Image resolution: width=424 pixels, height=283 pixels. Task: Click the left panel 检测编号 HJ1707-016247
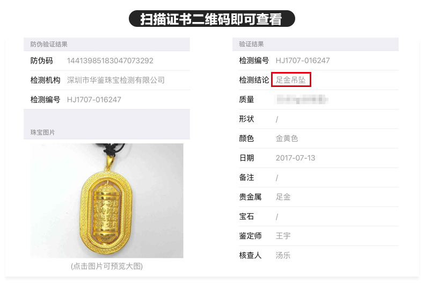pos(94,99)
